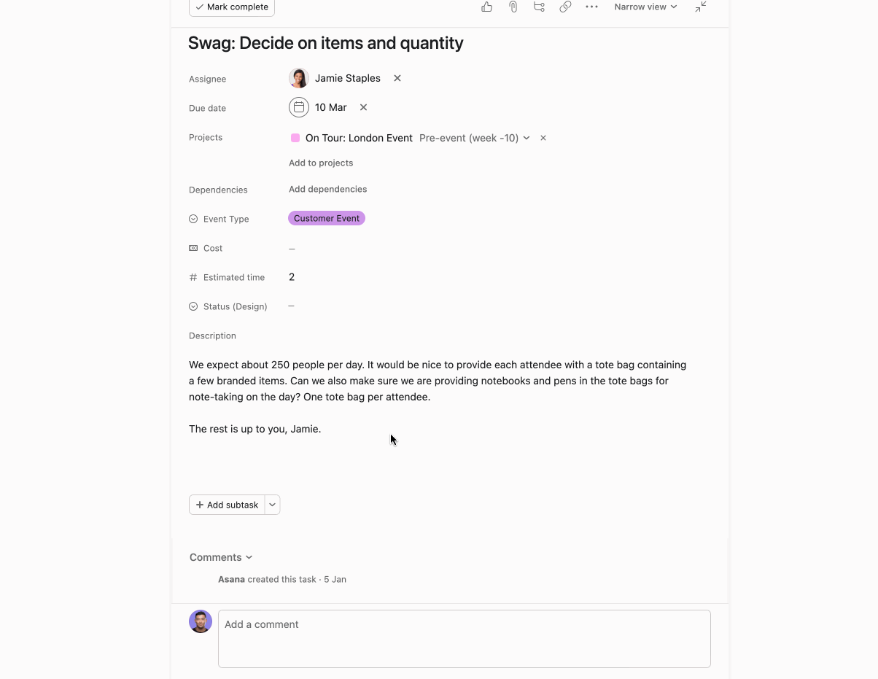The image size is (878, 679).
Task: Open Add subtask options chevron
Action: coord(272,504)
